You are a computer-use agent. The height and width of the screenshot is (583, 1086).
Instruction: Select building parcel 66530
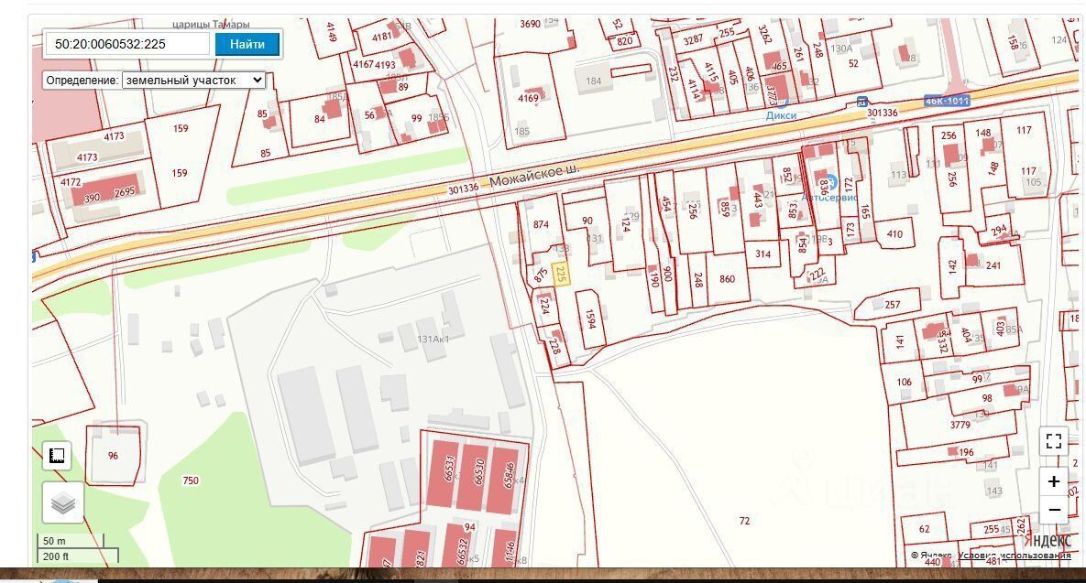479,470
